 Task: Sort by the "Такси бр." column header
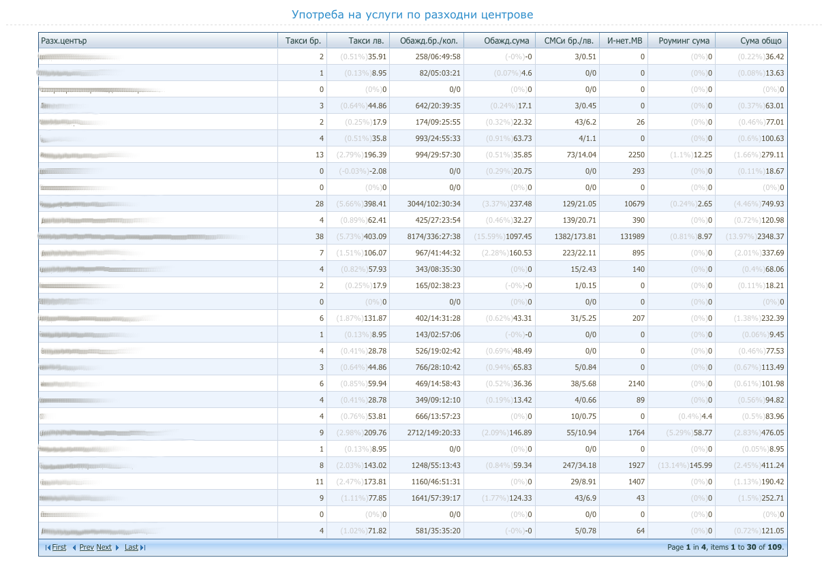pos(303,41)
